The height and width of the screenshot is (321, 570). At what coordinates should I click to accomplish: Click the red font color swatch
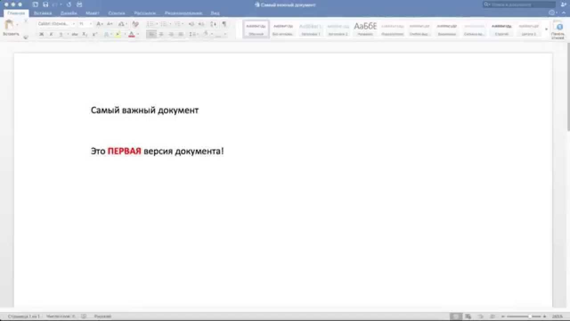[x=131, y=34]
